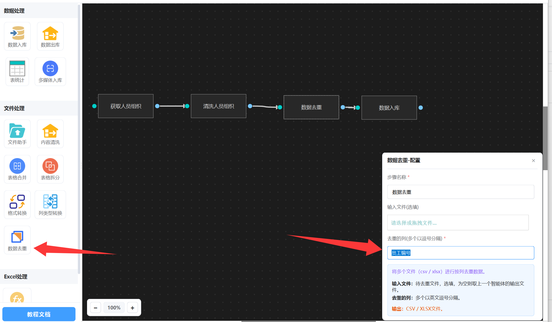Click the 步骤名称 input field
552x322 pixels.
(x=461, y=192)
